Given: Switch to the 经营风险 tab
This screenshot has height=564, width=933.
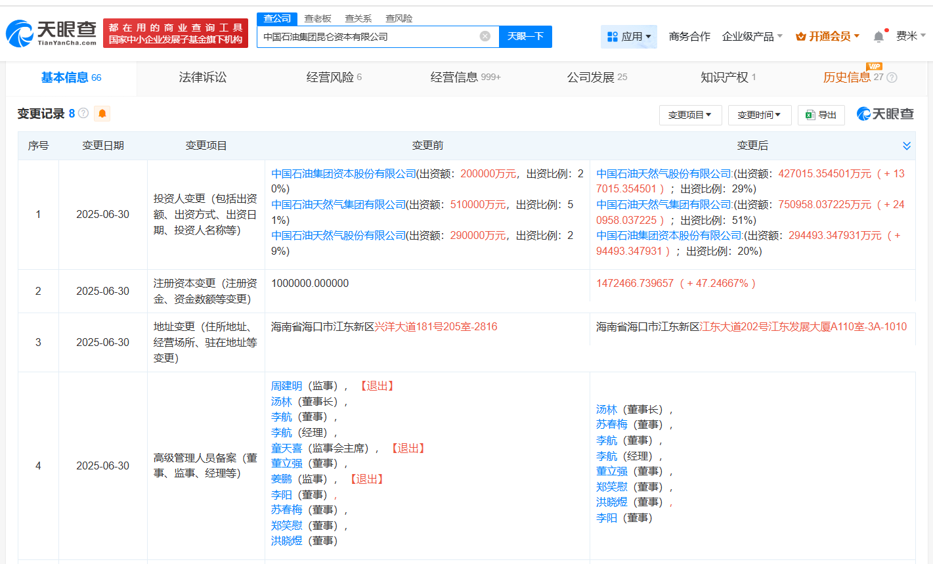Looking at the screenshot, I should (334, 77).
